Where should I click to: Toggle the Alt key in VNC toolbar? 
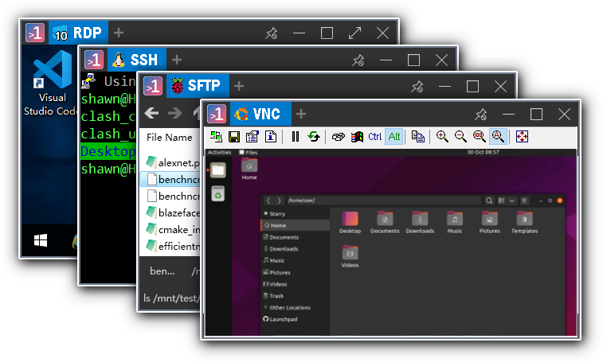click(394, 136)
